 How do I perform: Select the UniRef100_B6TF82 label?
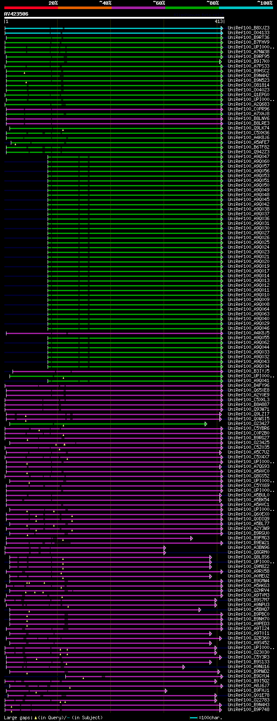pyautogui.click(x=248, y=147)
